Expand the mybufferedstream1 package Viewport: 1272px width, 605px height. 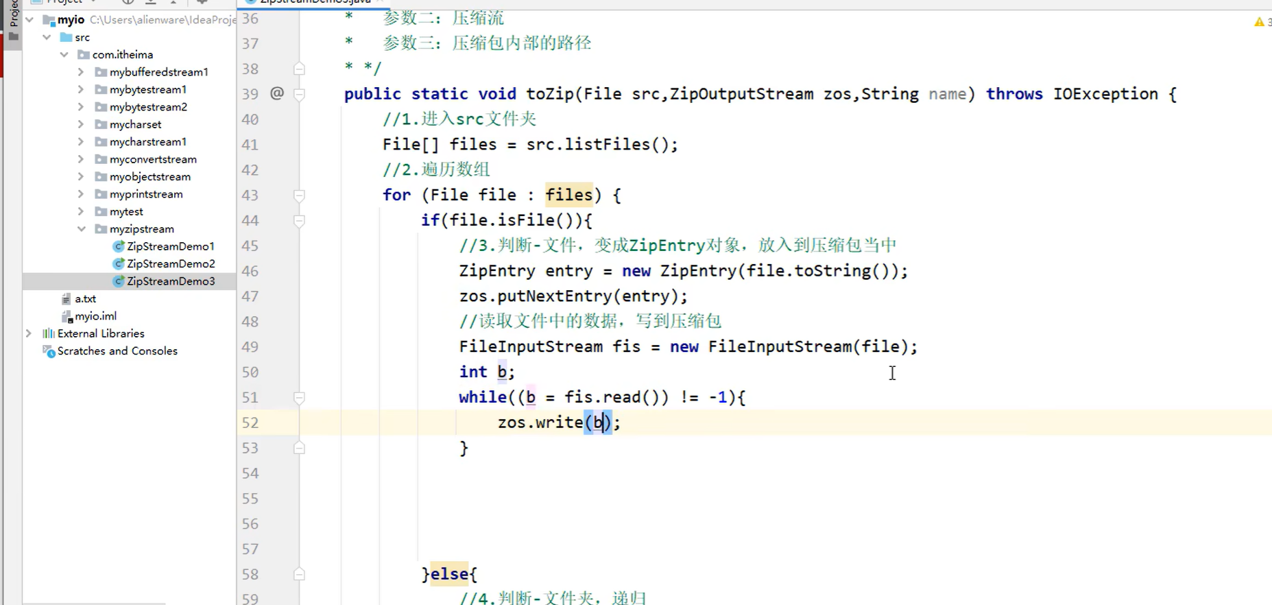(81, 72)
